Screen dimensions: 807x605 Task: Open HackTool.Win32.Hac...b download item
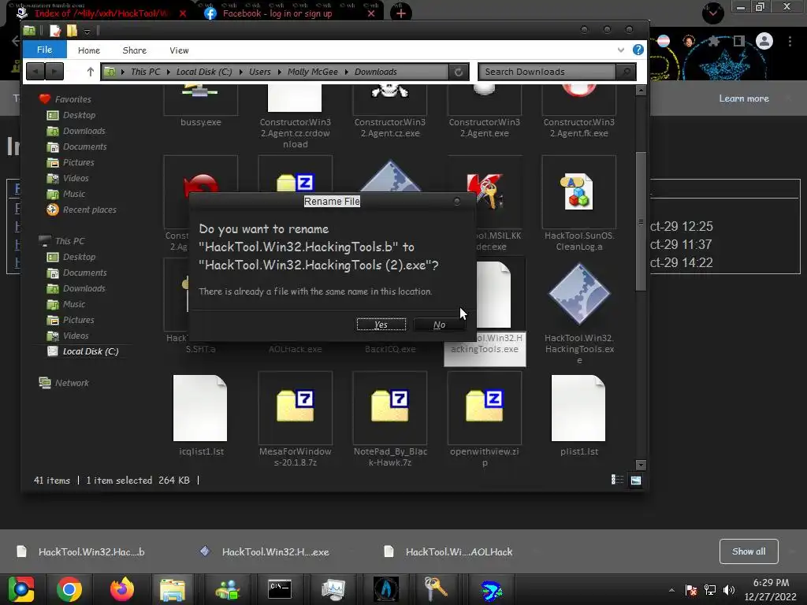[81, 551]
